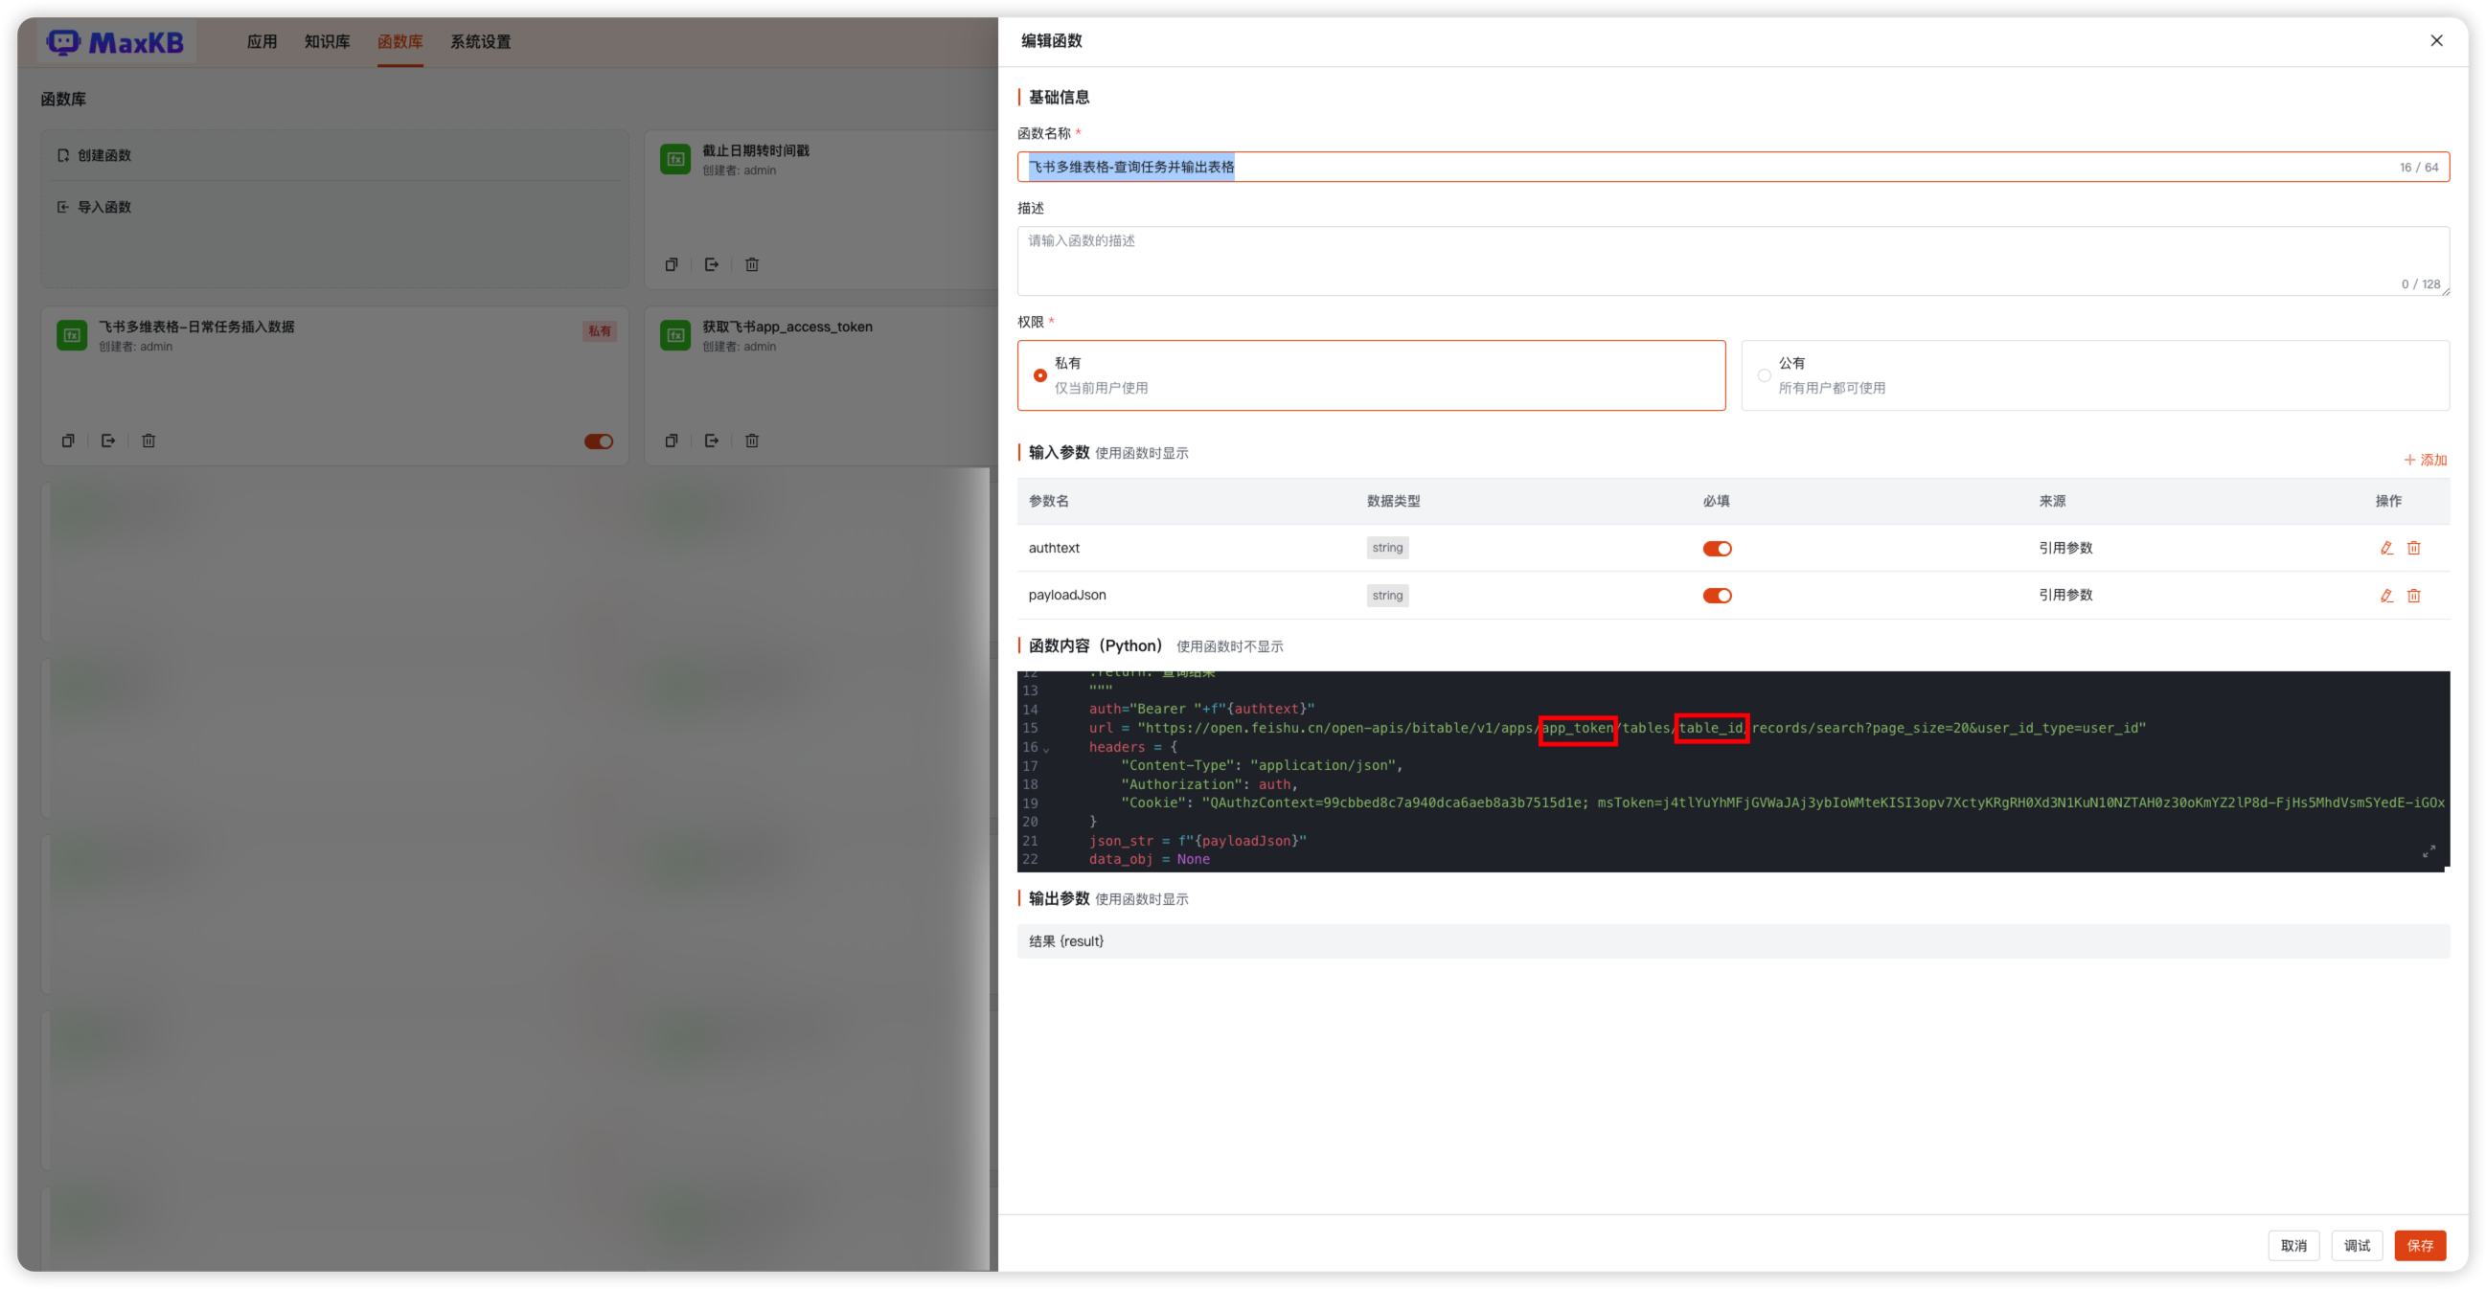Open the 系统设置 navigation tab

tap(481, 41)
